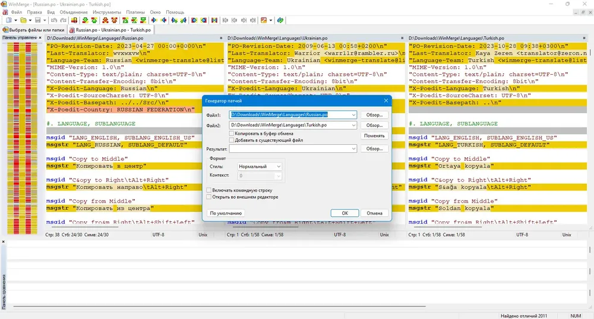This screenshot has width=594, height=319.
Task: Open the Файл menu
Action: (x=16, y=12)
